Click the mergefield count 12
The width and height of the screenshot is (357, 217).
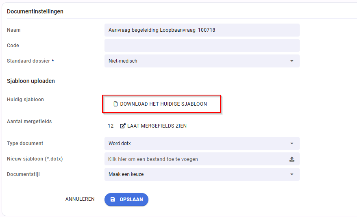[x=111, y=126]
